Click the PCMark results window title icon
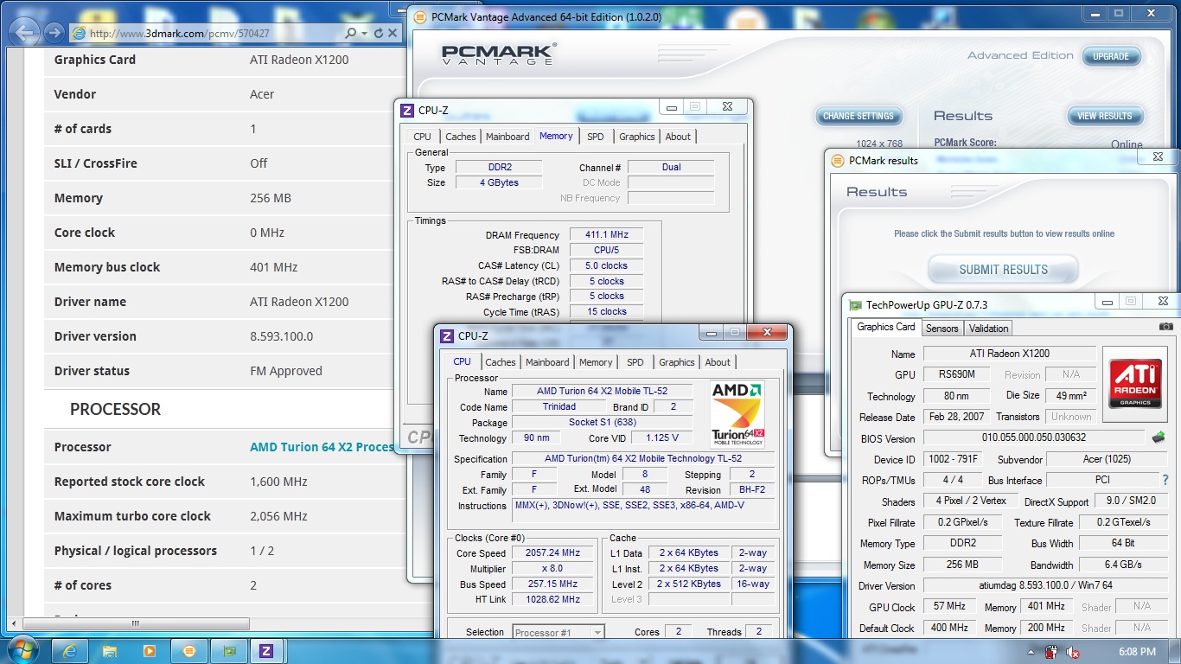This screenshot has width=1181, height=664. [x=836, y=160]
